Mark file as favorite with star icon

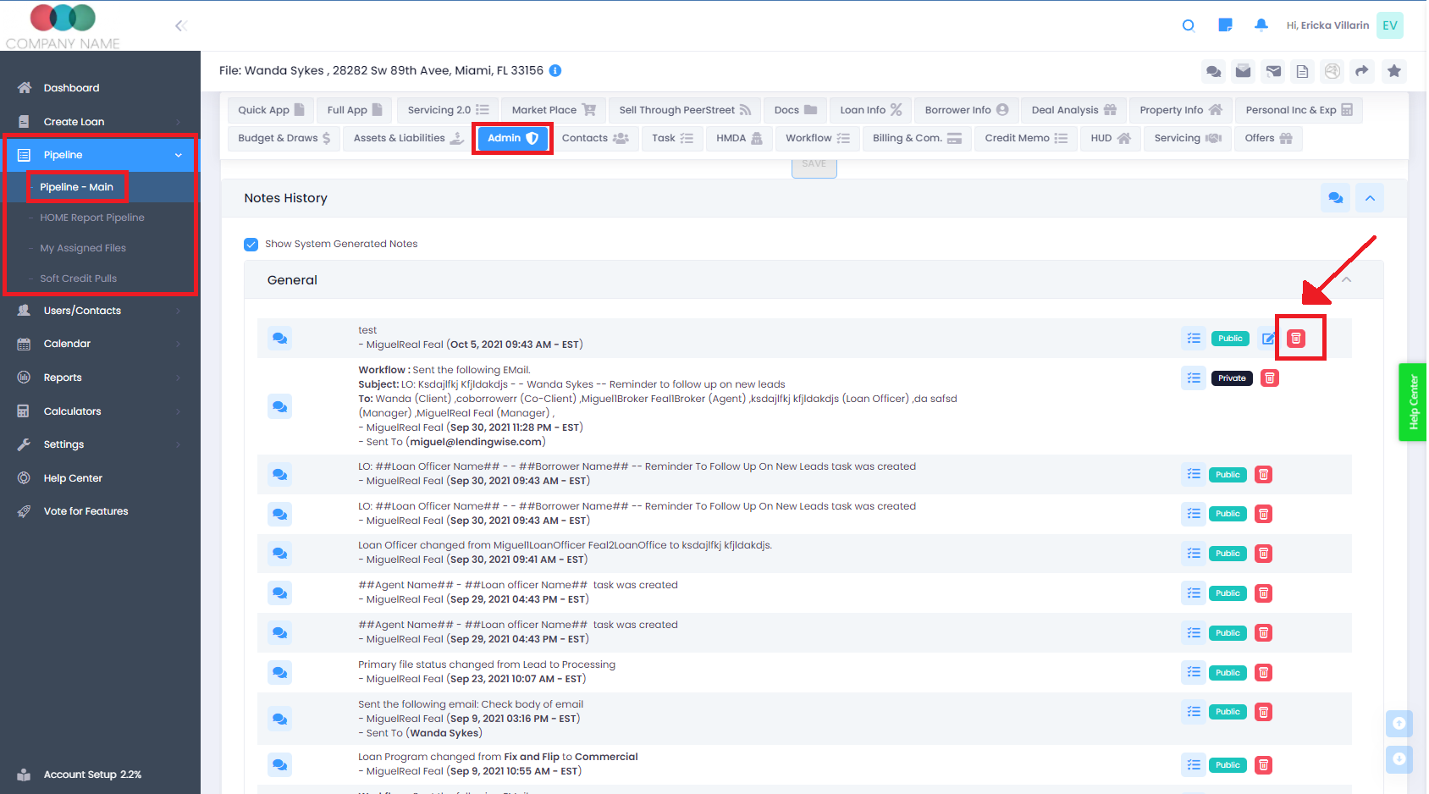click(1393, 71)
